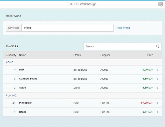165x127 pixels.
Task: Click the search magnifier icon
Action: tap(157, 46)
